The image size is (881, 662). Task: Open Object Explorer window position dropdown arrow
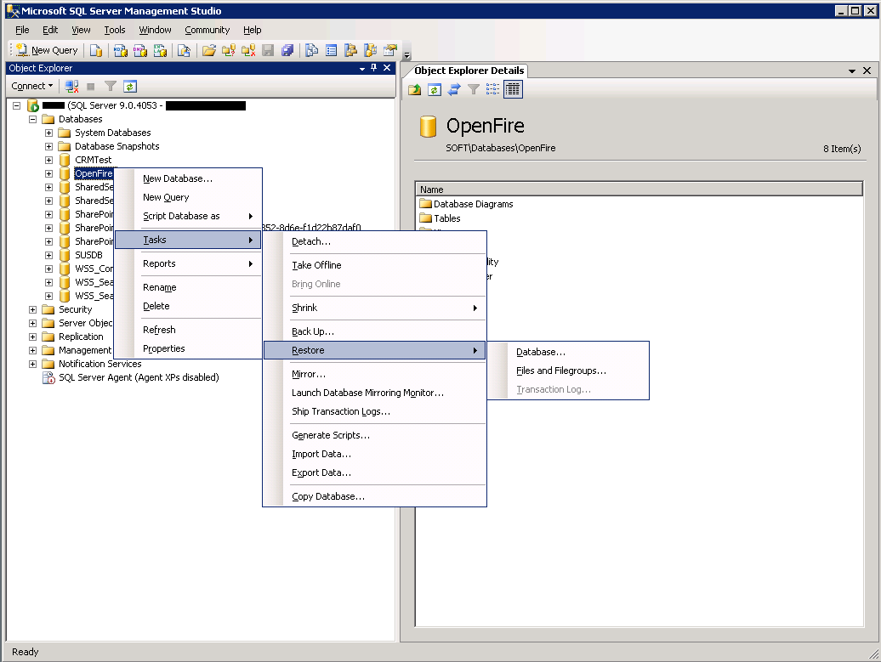tap(362, 69)
